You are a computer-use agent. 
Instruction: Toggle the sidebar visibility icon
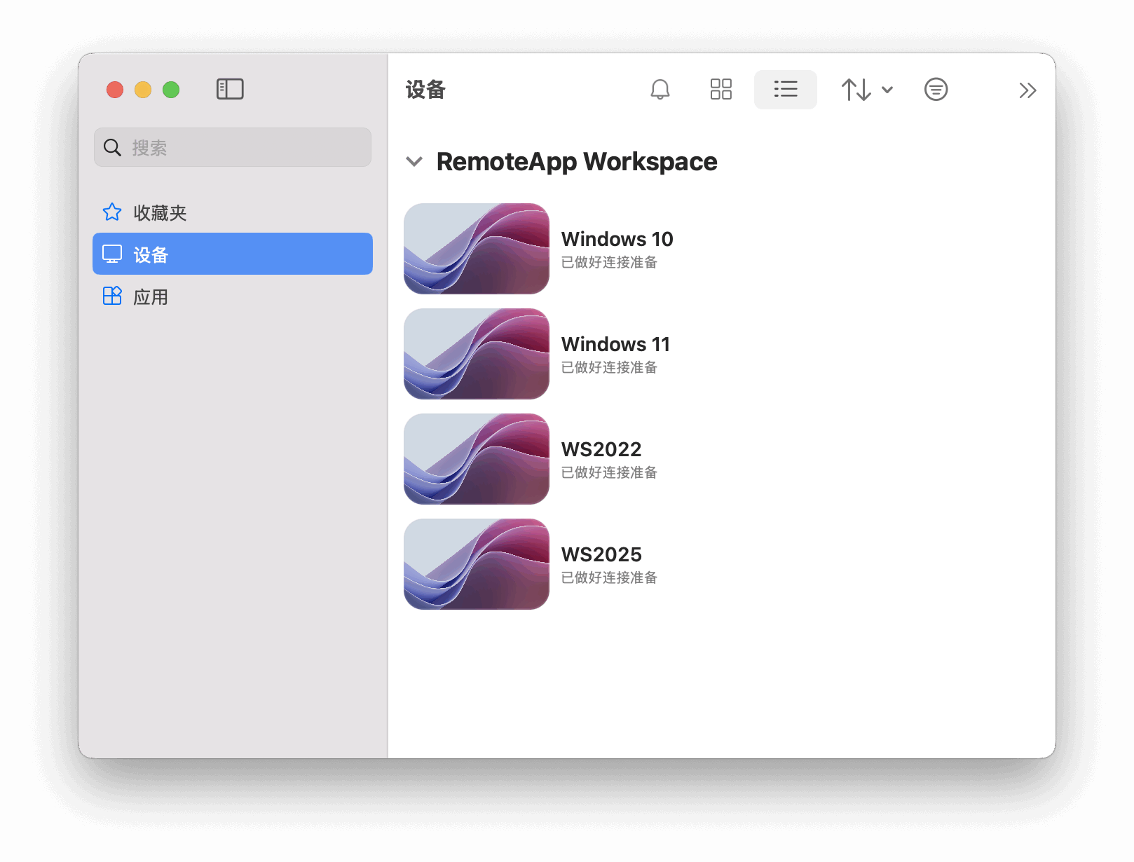(230, 89)
